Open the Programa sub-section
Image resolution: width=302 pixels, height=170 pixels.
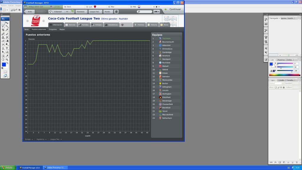pos(53,30)
